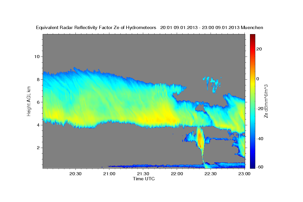Click the yellow region of the colorbar
The height and width of the screenshot is (202, 303).
point(252,82)
